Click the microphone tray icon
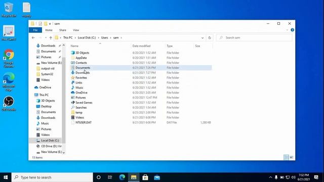 pos(276,177)
